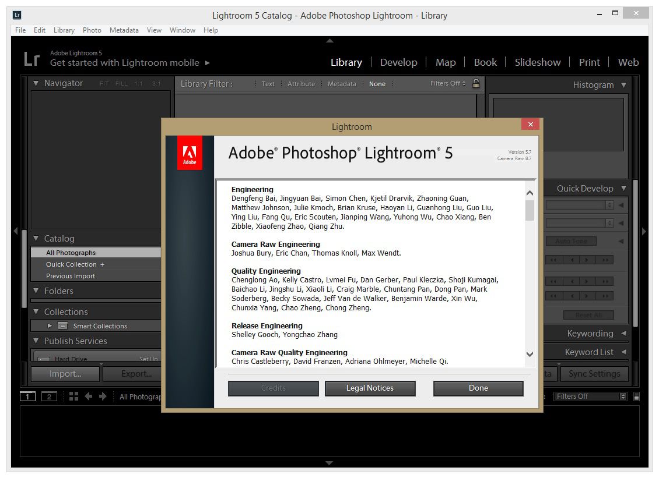Collapse the Navigator panel
The height and width of the screenshot is (478, 659).
36,83
